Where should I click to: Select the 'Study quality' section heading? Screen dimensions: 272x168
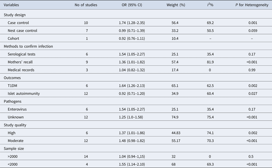(15, 125)
